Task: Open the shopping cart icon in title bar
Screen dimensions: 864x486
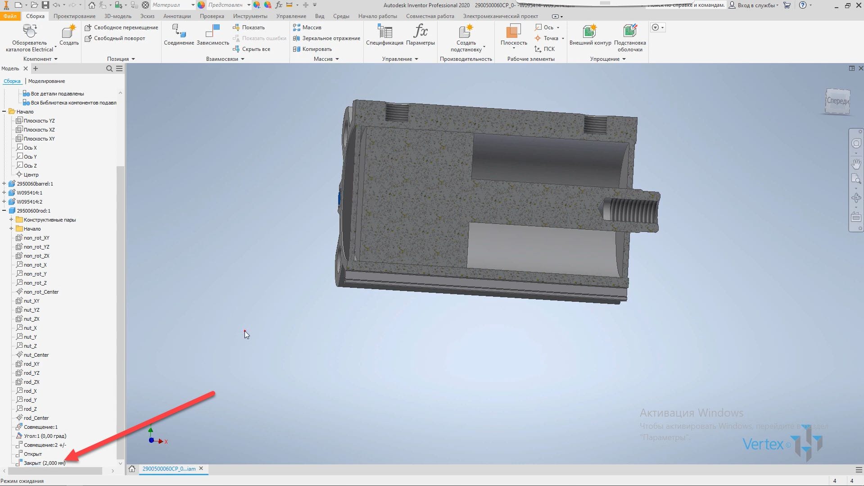Action: [x=787, y=5]
